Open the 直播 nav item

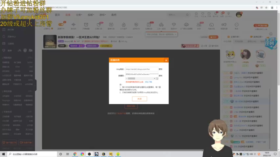click(x=68, y=15)
